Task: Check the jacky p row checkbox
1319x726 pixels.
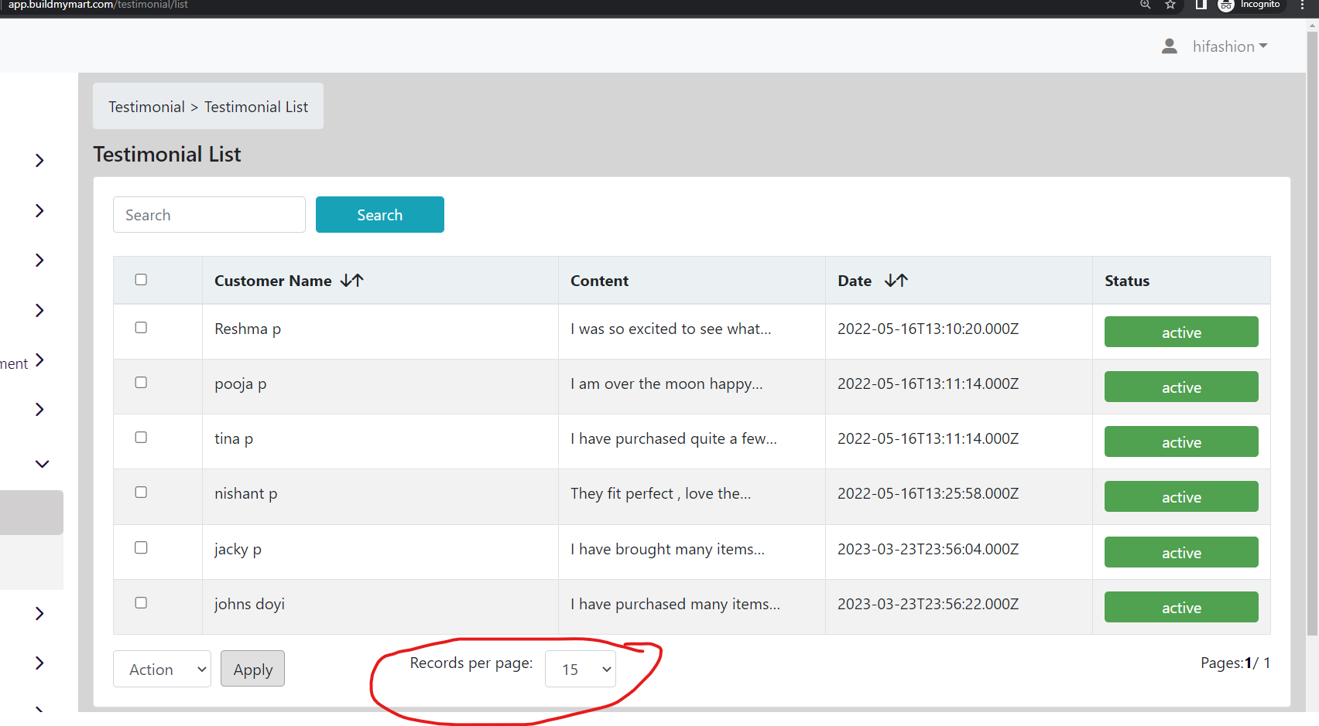Action: 141,547
